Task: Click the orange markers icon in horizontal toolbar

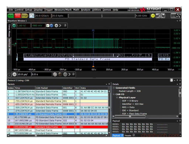Action: click(x=60, y=74)
